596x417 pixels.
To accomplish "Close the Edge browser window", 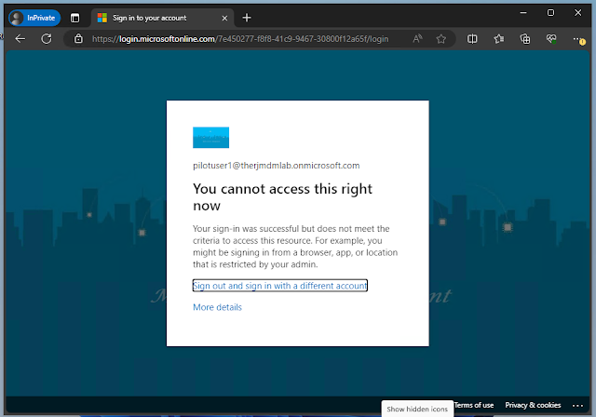I will coord(577,13).
